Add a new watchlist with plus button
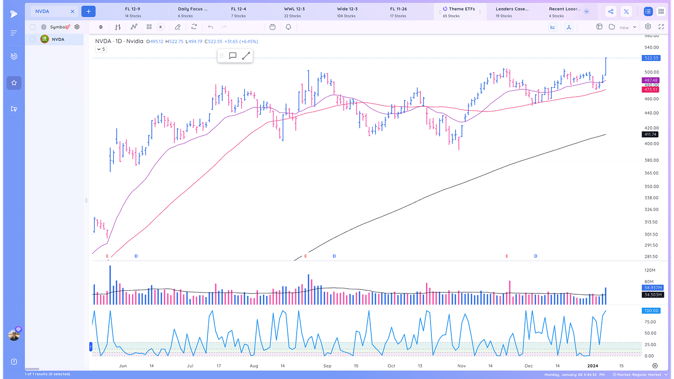This screenshot has width=674, height=379. (x=88, y=11)
